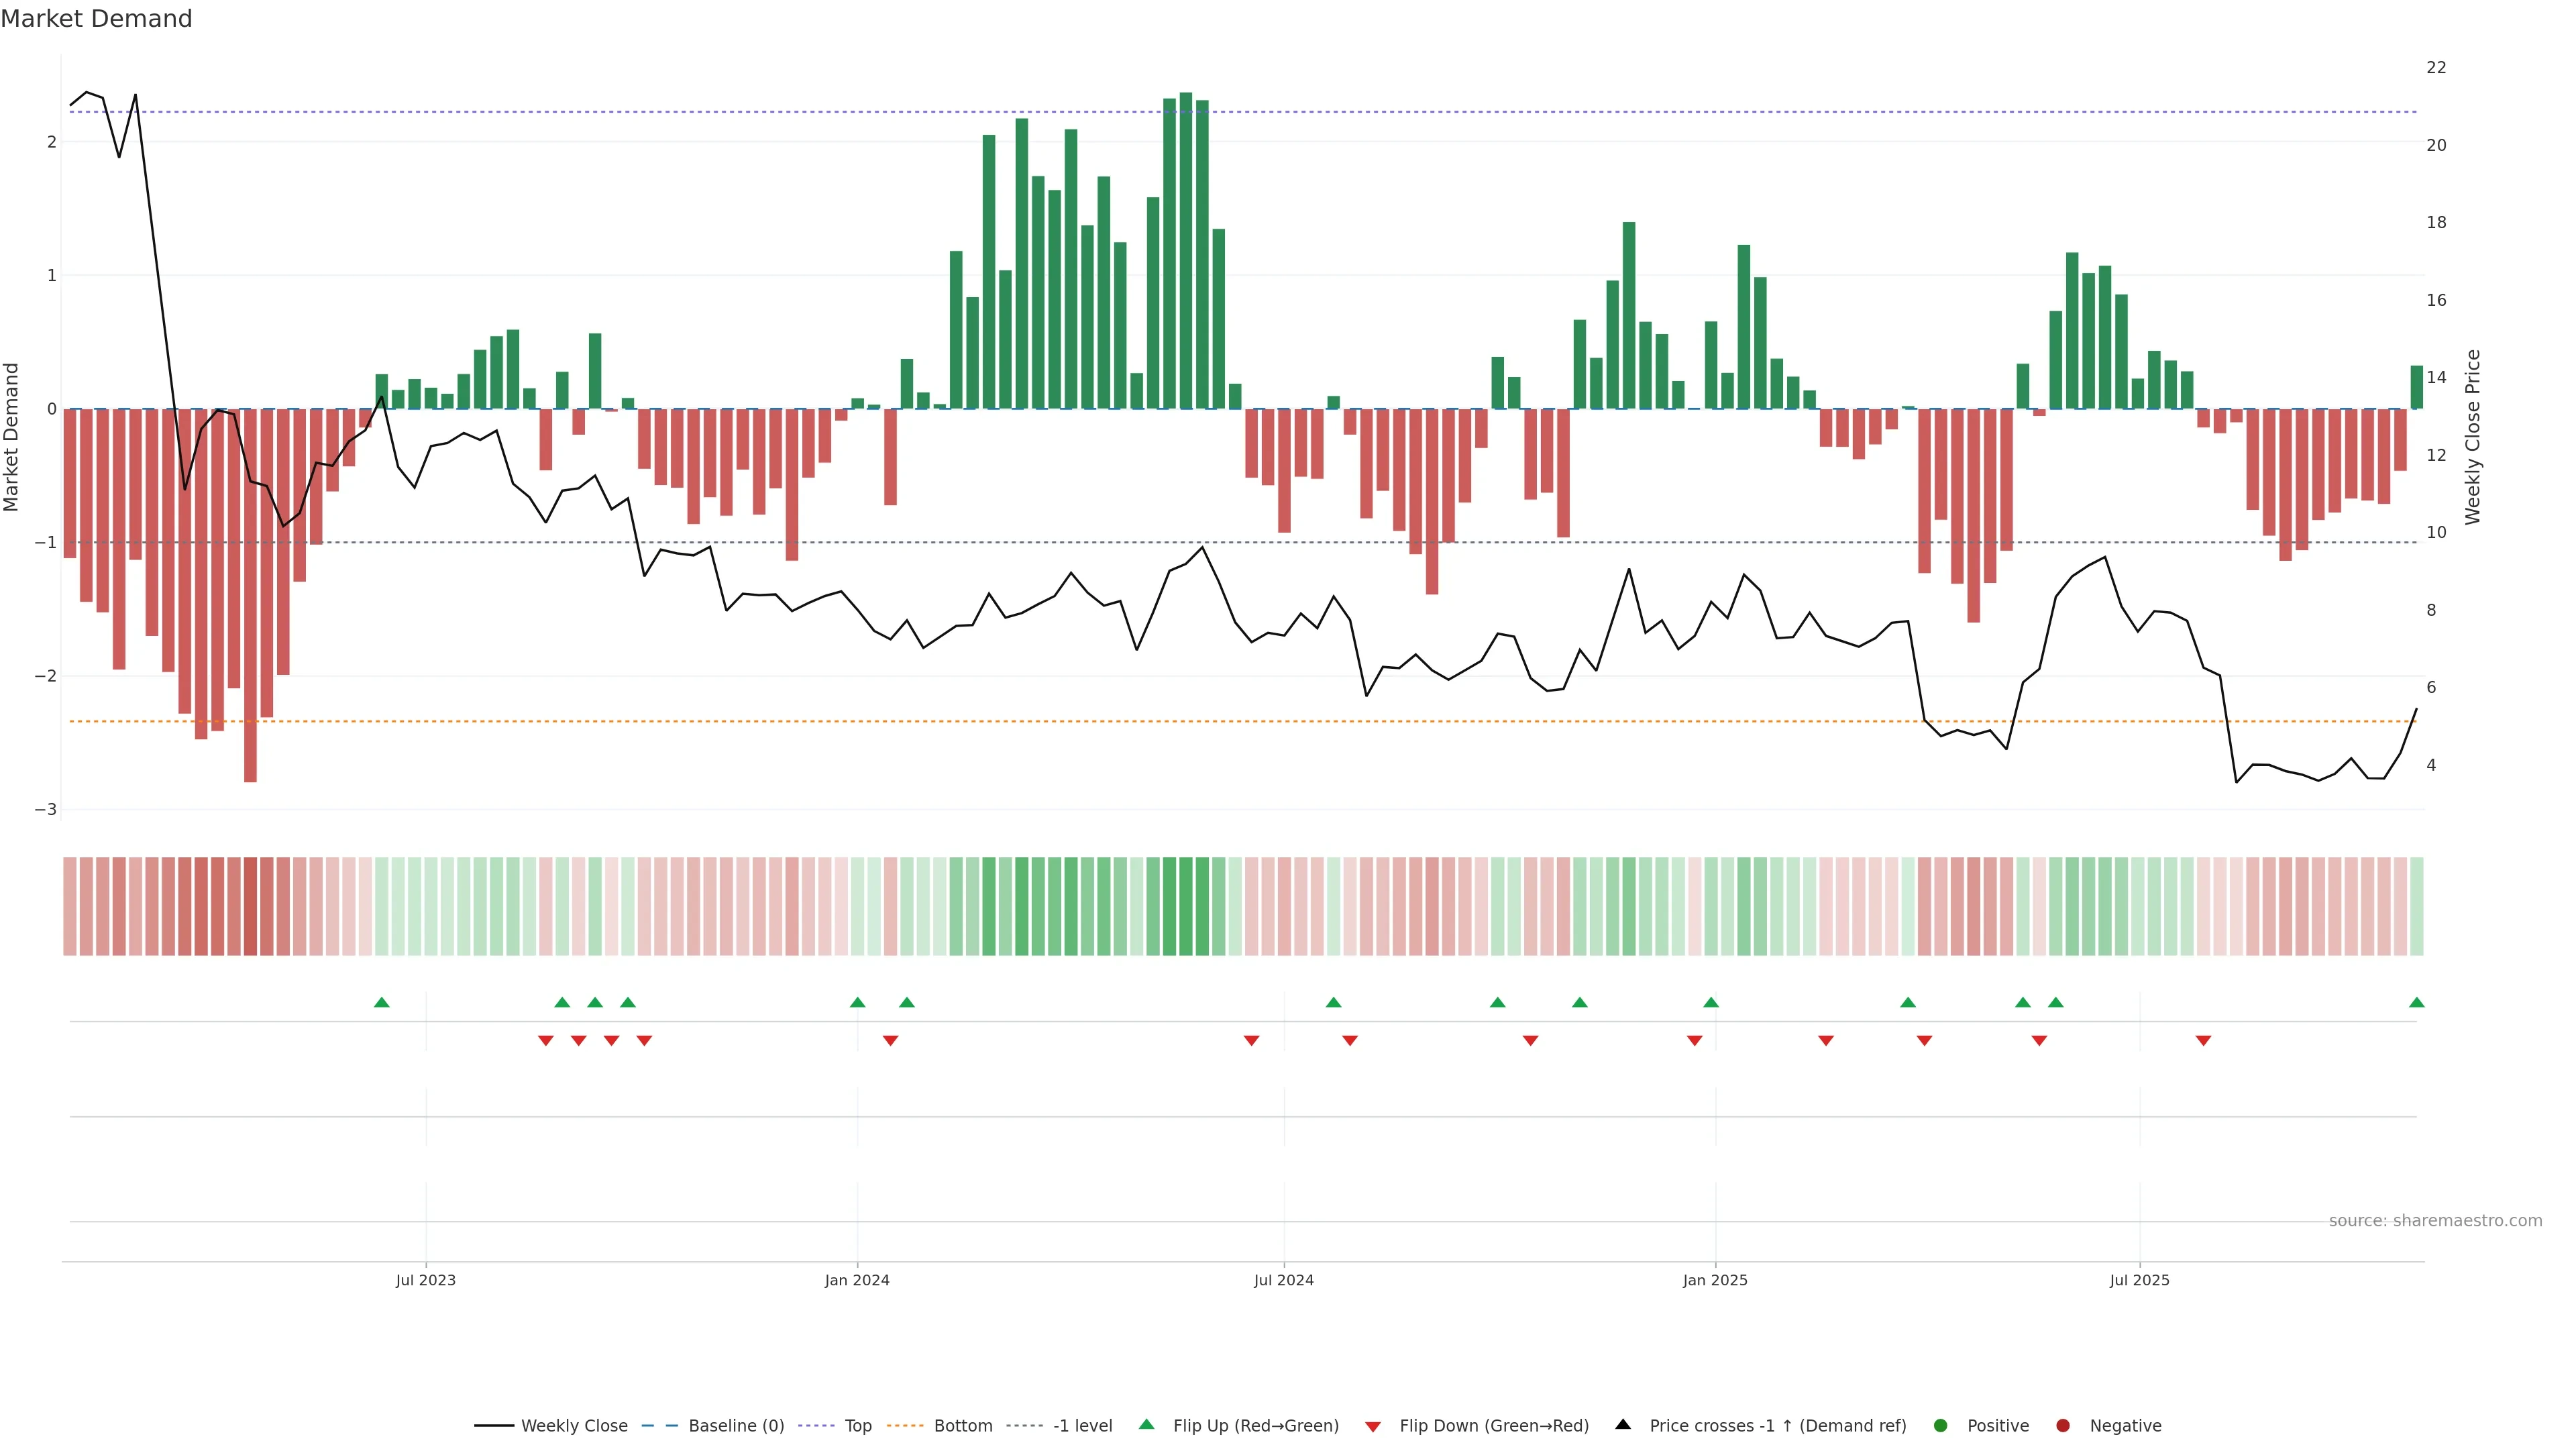Viewport: 2576px width, 1449px height.
Task: Click the Jan 2024 x-axis label
Action: (857, 1280)
